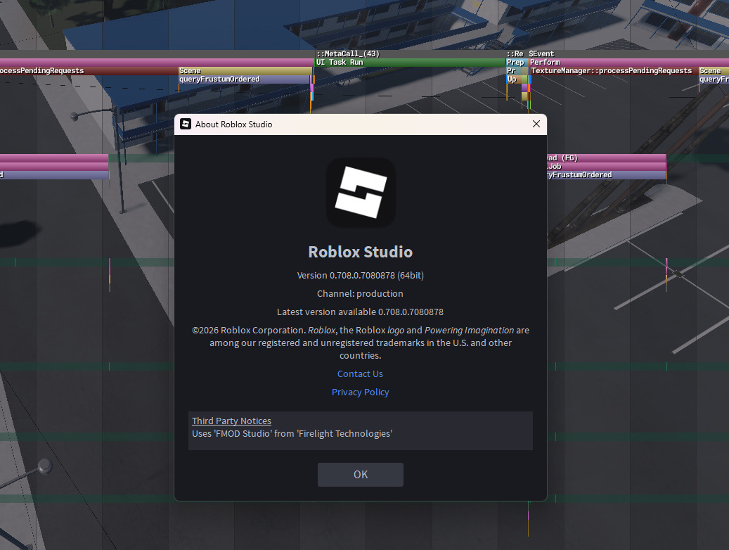The width and height of the screenshot is (729, 550).
Task: Select the queryFrustumOrdered bar under top-left Scene
Action: [x=244, y=79]
